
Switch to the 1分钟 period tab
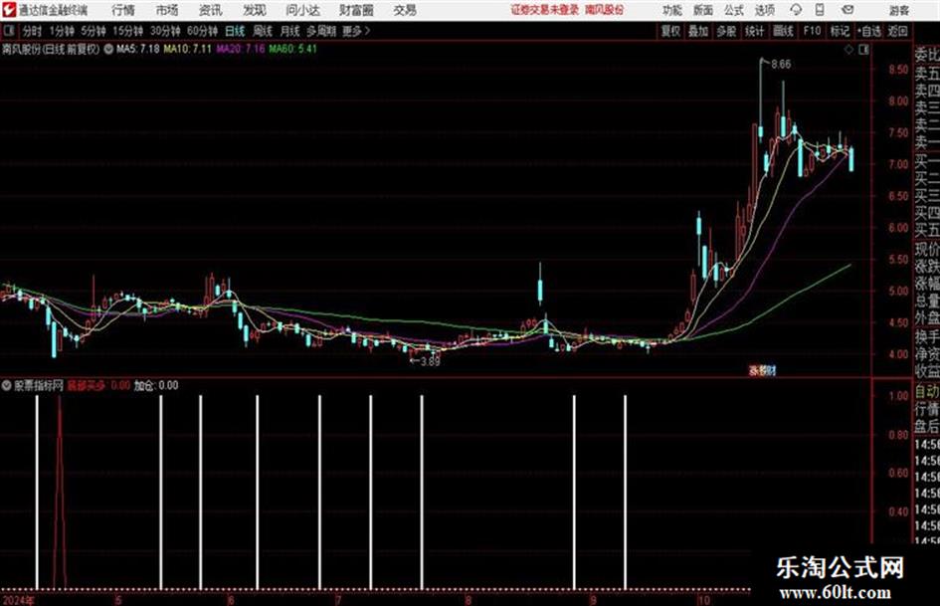62,31
